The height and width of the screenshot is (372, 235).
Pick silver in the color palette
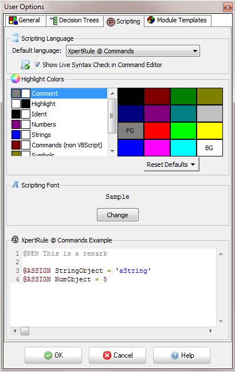tap(210, 113)
